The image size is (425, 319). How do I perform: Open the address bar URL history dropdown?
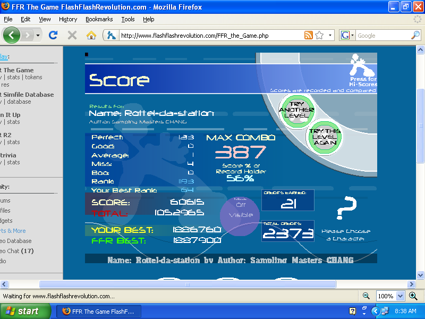coord(330,35)
